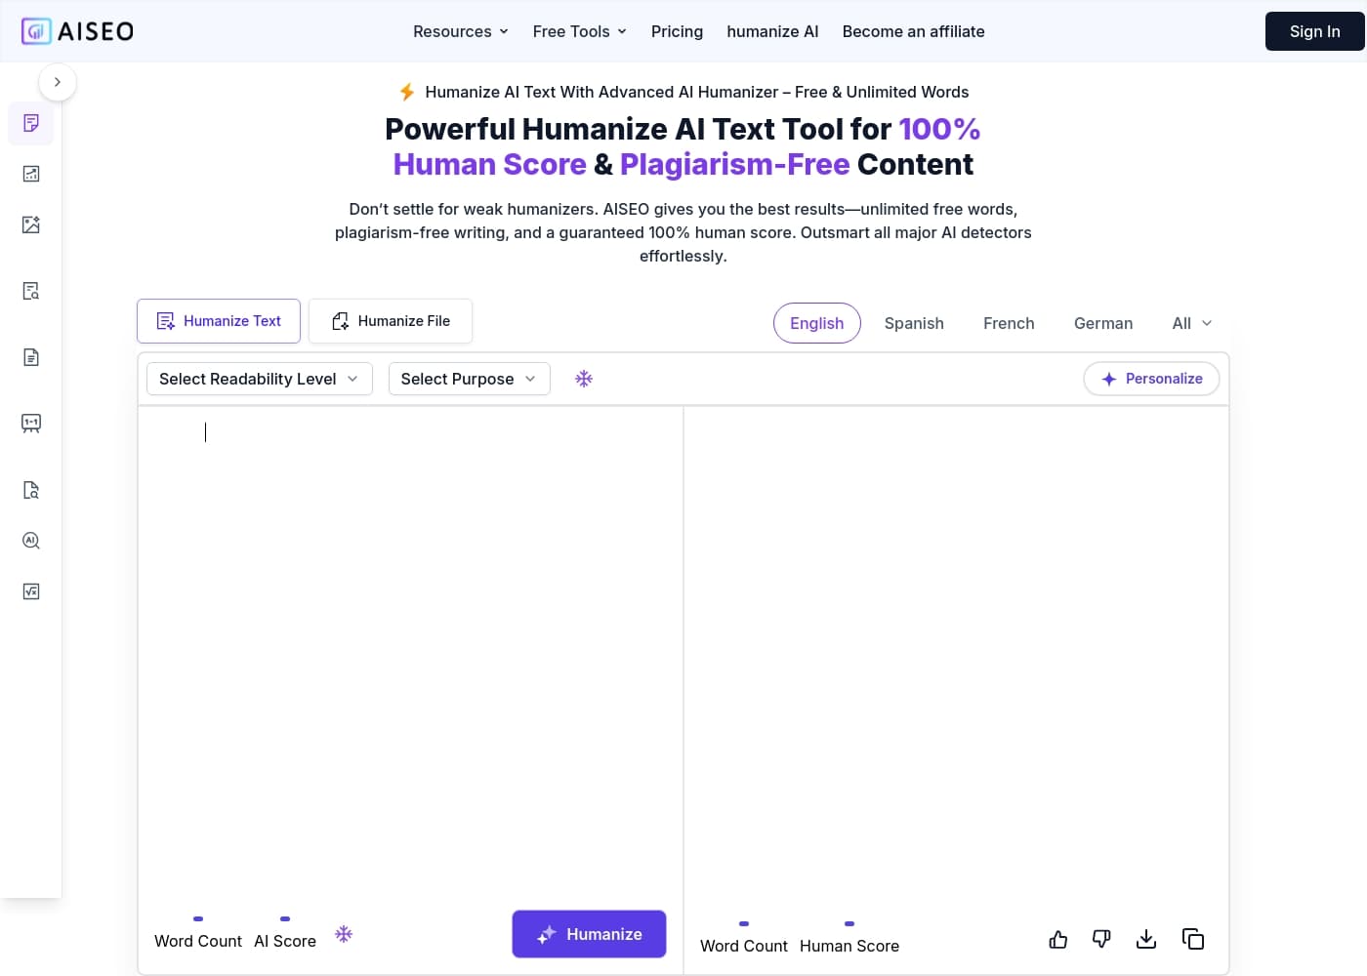This screenshot has height=976, width=1367.
Task: Open the math formula sidebar icon
Action: pyautogui.click(x=31, y=591)
